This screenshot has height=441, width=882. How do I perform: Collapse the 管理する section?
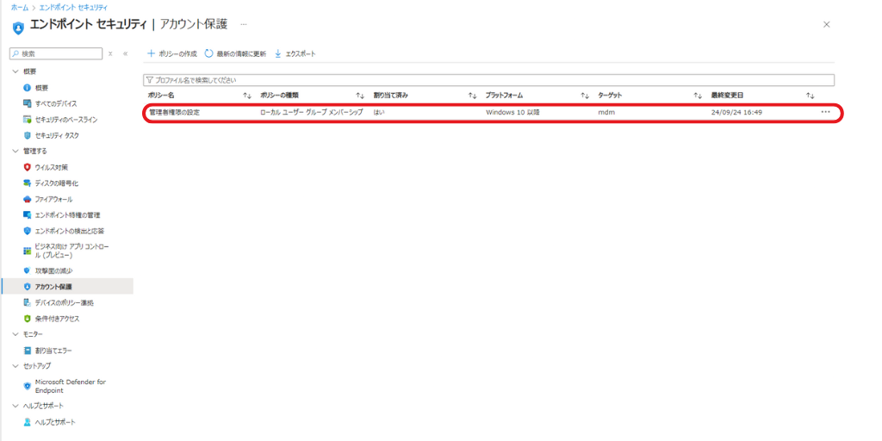[16, 151]
